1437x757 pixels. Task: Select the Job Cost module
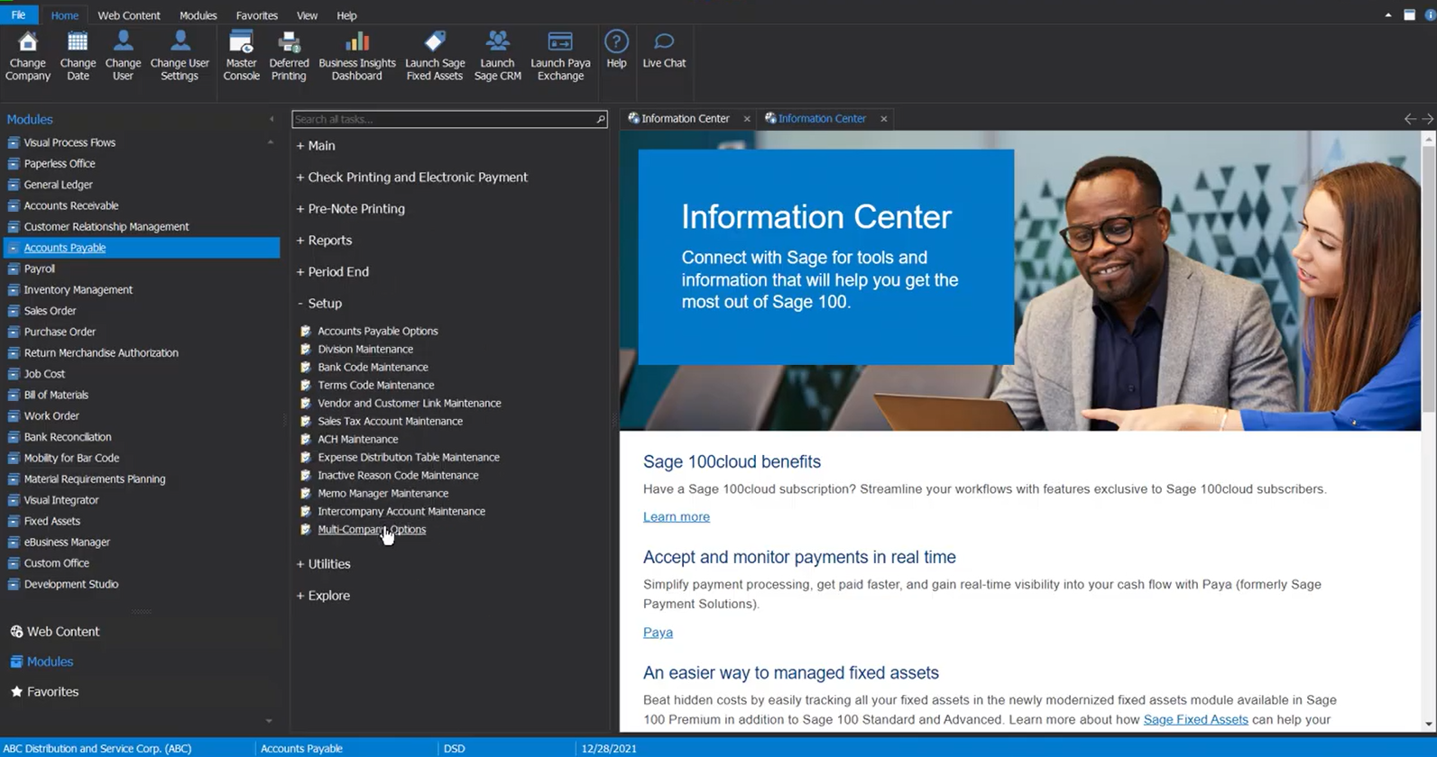click(44, 374)
